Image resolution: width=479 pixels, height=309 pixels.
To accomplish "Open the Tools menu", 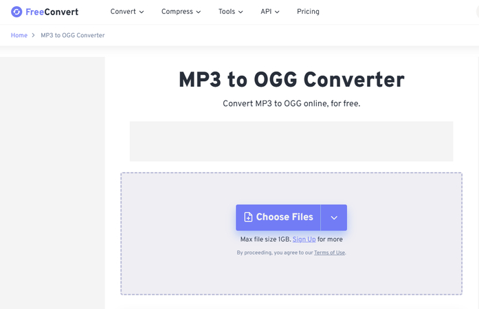I will click(230, 12).
